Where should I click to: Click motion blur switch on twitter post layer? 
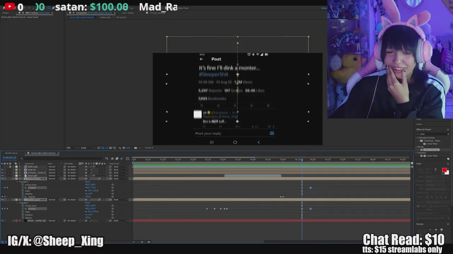click(99, 200)
